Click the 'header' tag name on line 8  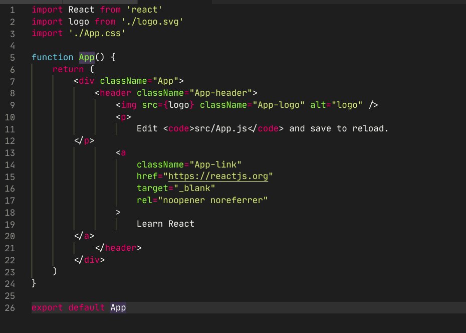tap(115, 93)
